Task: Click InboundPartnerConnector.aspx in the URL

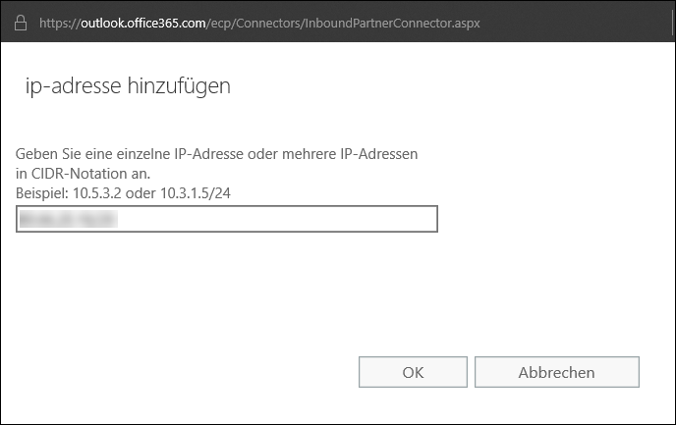Action: click(x=392, y=24)
